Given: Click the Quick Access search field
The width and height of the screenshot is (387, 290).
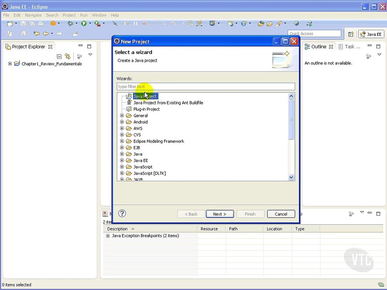Looking at the screenshot, I should (314, 33).
